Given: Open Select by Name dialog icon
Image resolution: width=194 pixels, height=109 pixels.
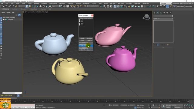Looking at the screenshot, I should (x=30, y=6).
